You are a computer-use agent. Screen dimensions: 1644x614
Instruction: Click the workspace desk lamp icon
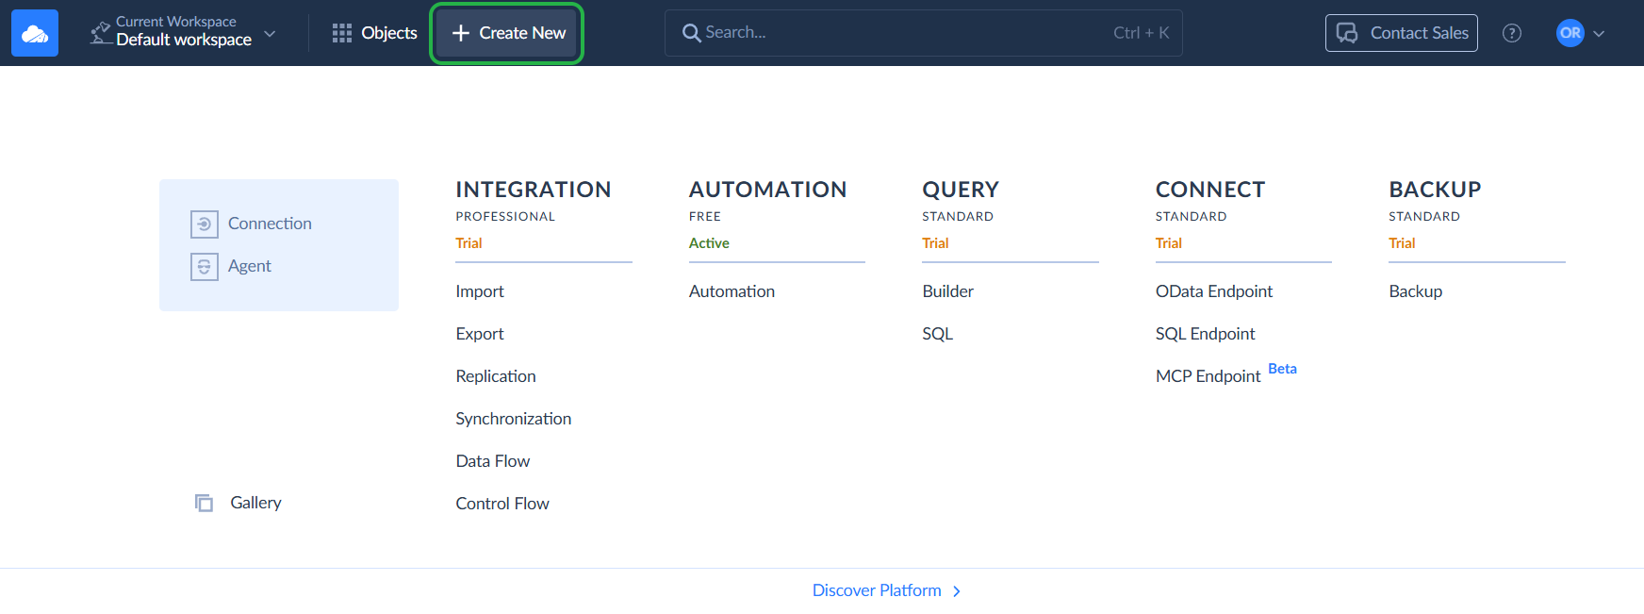coord(100,33)
